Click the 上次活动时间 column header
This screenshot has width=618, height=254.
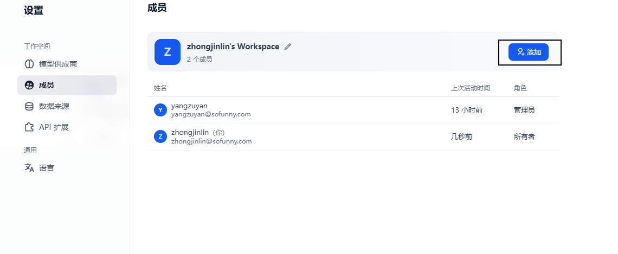click(471, 88)
